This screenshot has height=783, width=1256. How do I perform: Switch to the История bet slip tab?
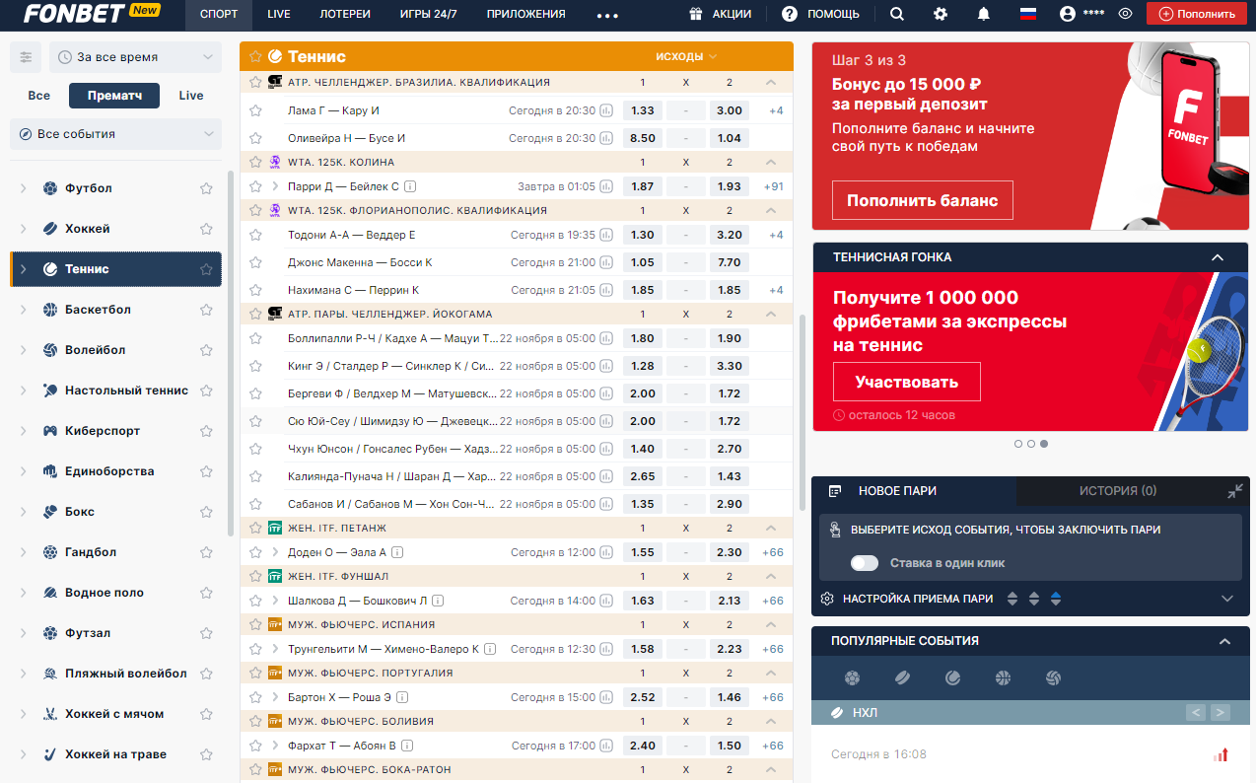pyautogui.click(x=1117, y=491)
